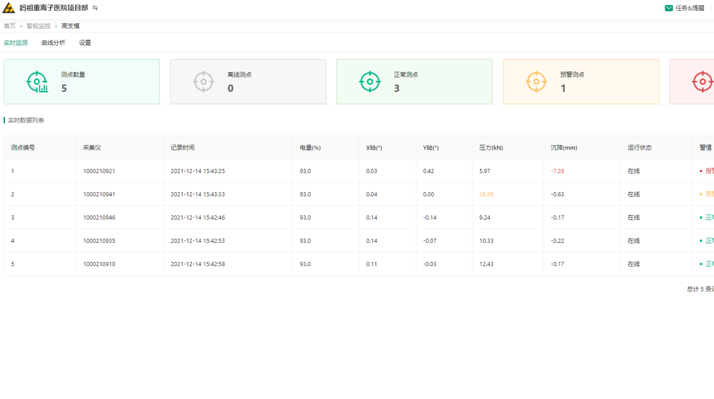Click the Y-axis value 0.42

point(428,171)
